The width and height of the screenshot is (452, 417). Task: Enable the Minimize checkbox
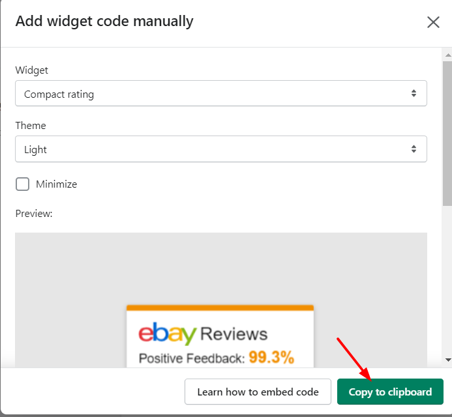22,184
